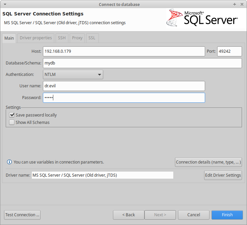Open the Authentication NTLM dropdown
This screenshot has width=247, height=225.
pyautogui.click(x=73, y=75)
